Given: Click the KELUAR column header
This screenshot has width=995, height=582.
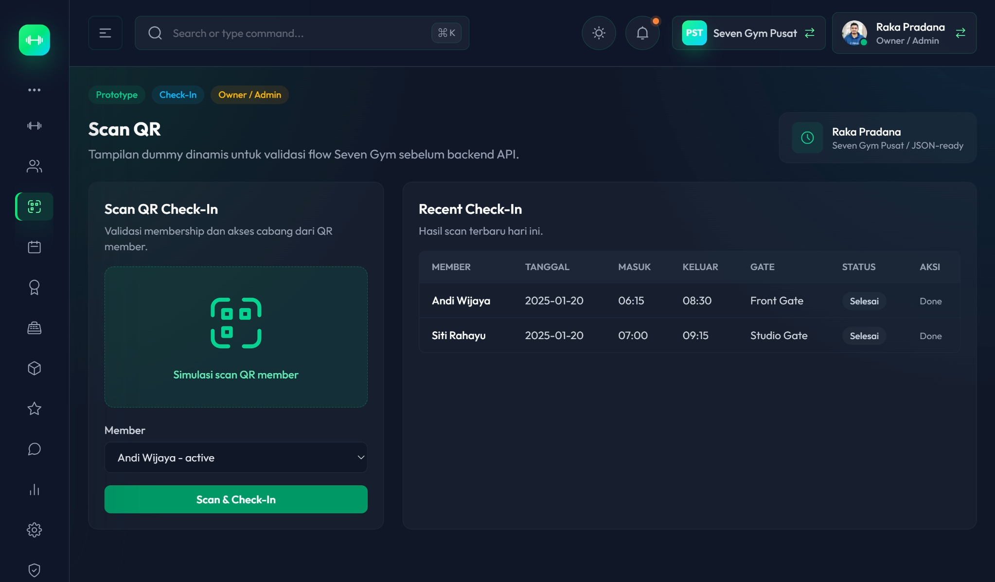Looking at the screenshot, I should click(x=700, y=267).
